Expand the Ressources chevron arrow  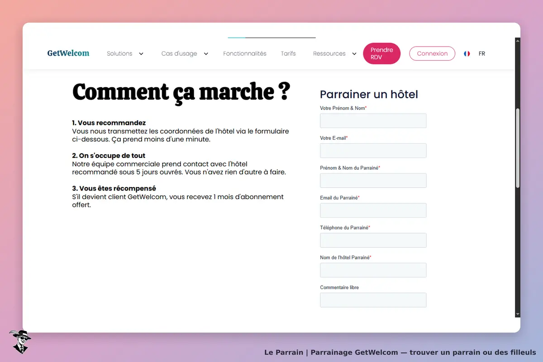354,54
